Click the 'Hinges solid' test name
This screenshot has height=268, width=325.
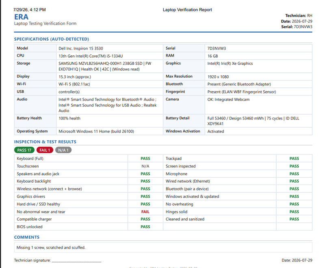(176, 212)
